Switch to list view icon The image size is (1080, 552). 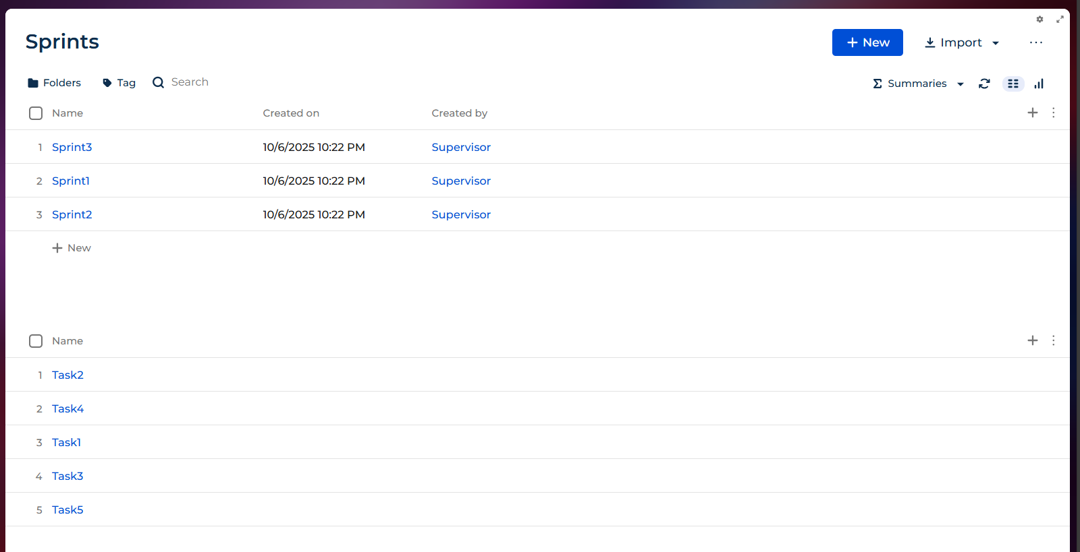click(x=1013, y=84)
